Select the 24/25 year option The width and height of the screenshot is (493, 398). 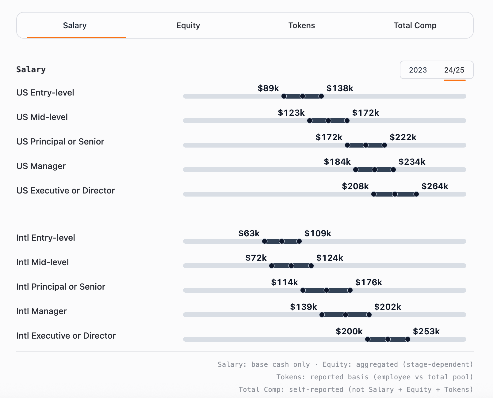coord(454,70)
